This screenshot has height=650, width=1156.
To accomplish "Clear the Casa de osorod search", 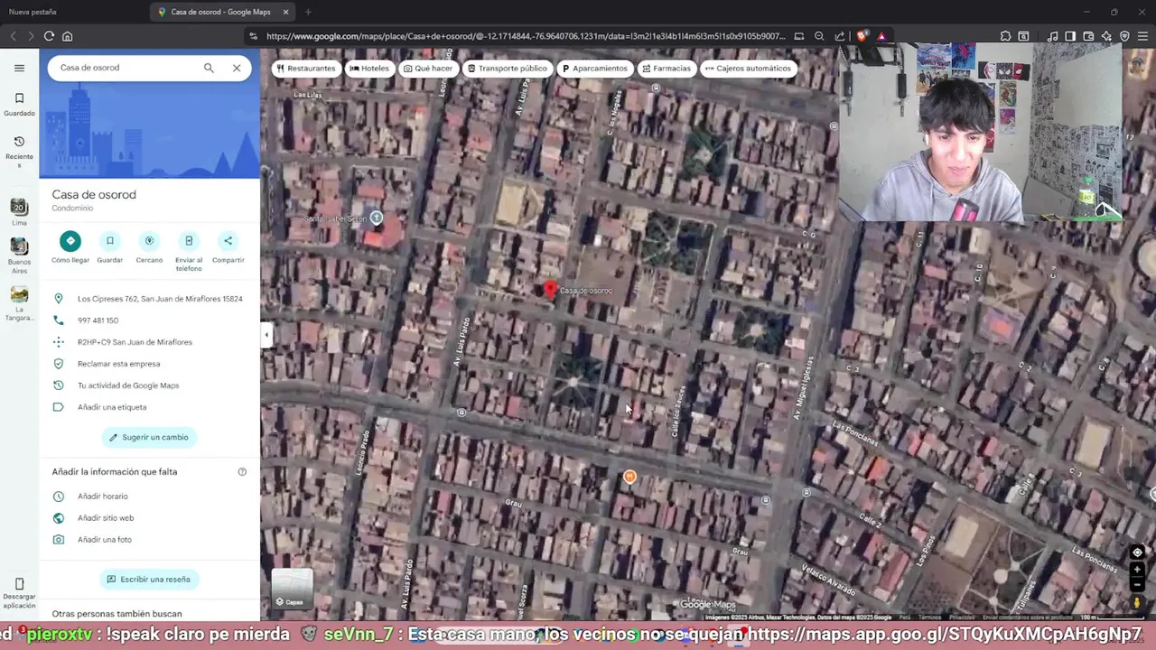I will coord(237,68).
